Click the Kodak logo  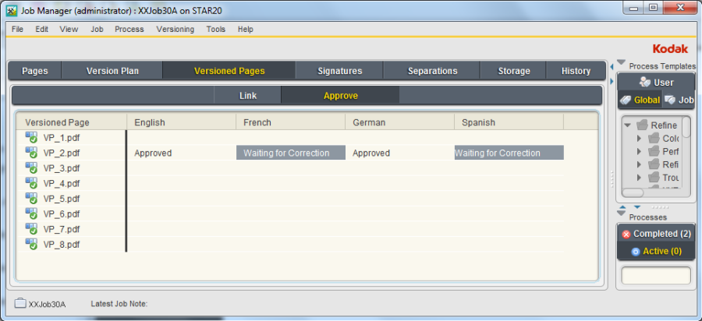[670, 49]
